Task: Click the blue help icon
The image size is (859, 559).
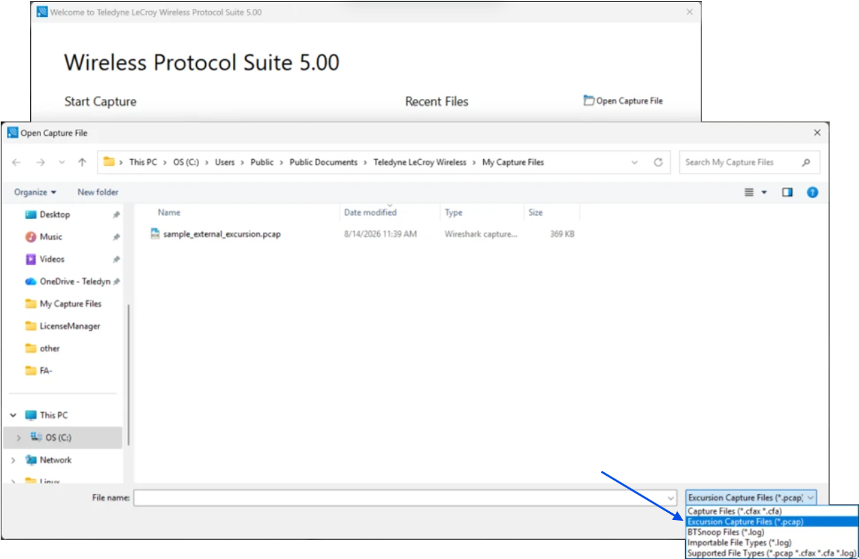Action: tap(813, 192)
